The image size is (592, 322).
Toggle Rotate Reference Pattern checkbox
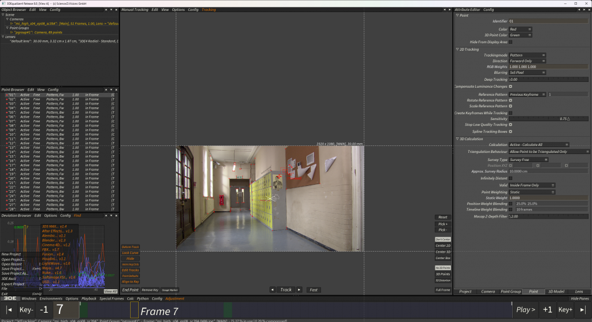pyautogui.click(x=510, y=100)
